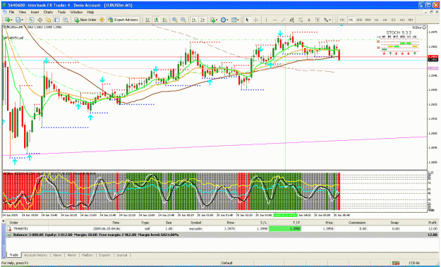Open the arrows objects dropdown
Screen dimensions: 441x267
[327, 20]
